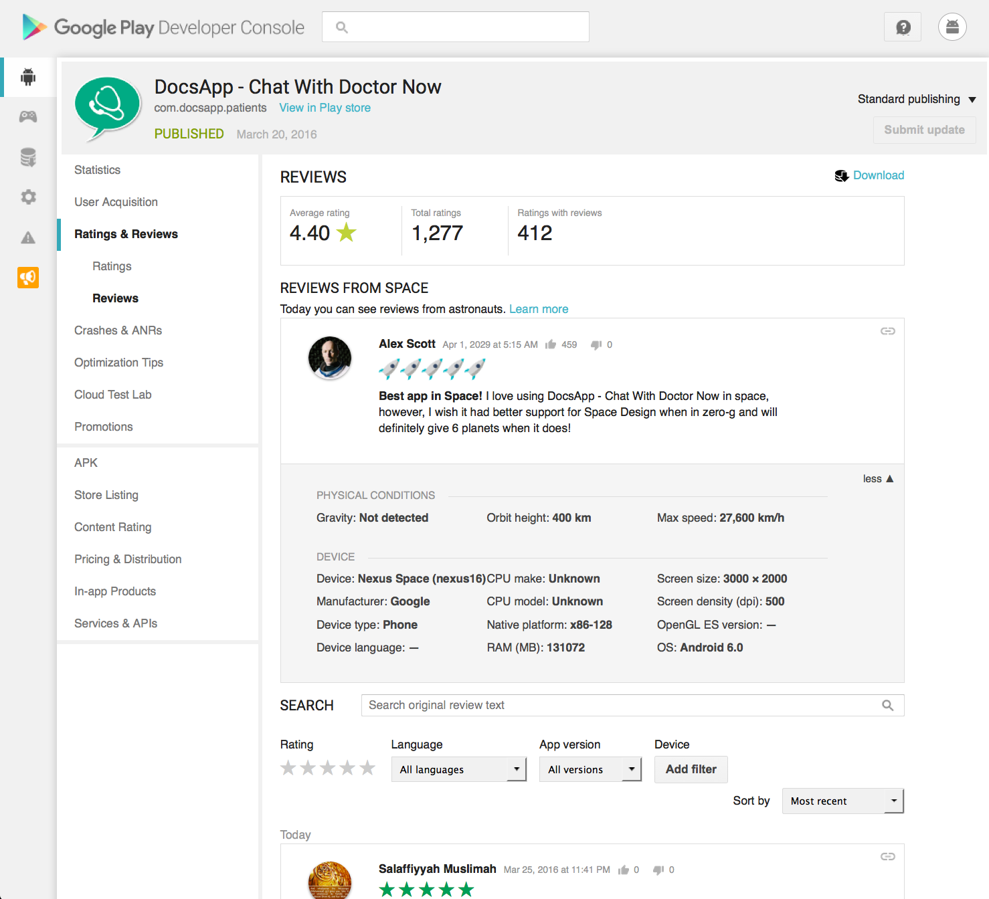
Task: Open the Order management database icon
Action: (x=28, y=157)
